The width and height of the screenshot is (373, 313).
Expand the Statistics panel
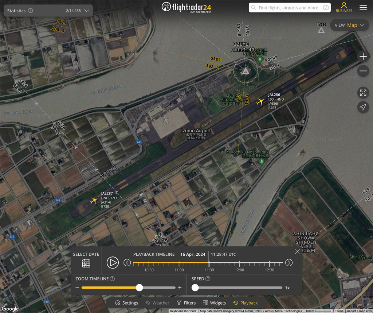point(87,11)
